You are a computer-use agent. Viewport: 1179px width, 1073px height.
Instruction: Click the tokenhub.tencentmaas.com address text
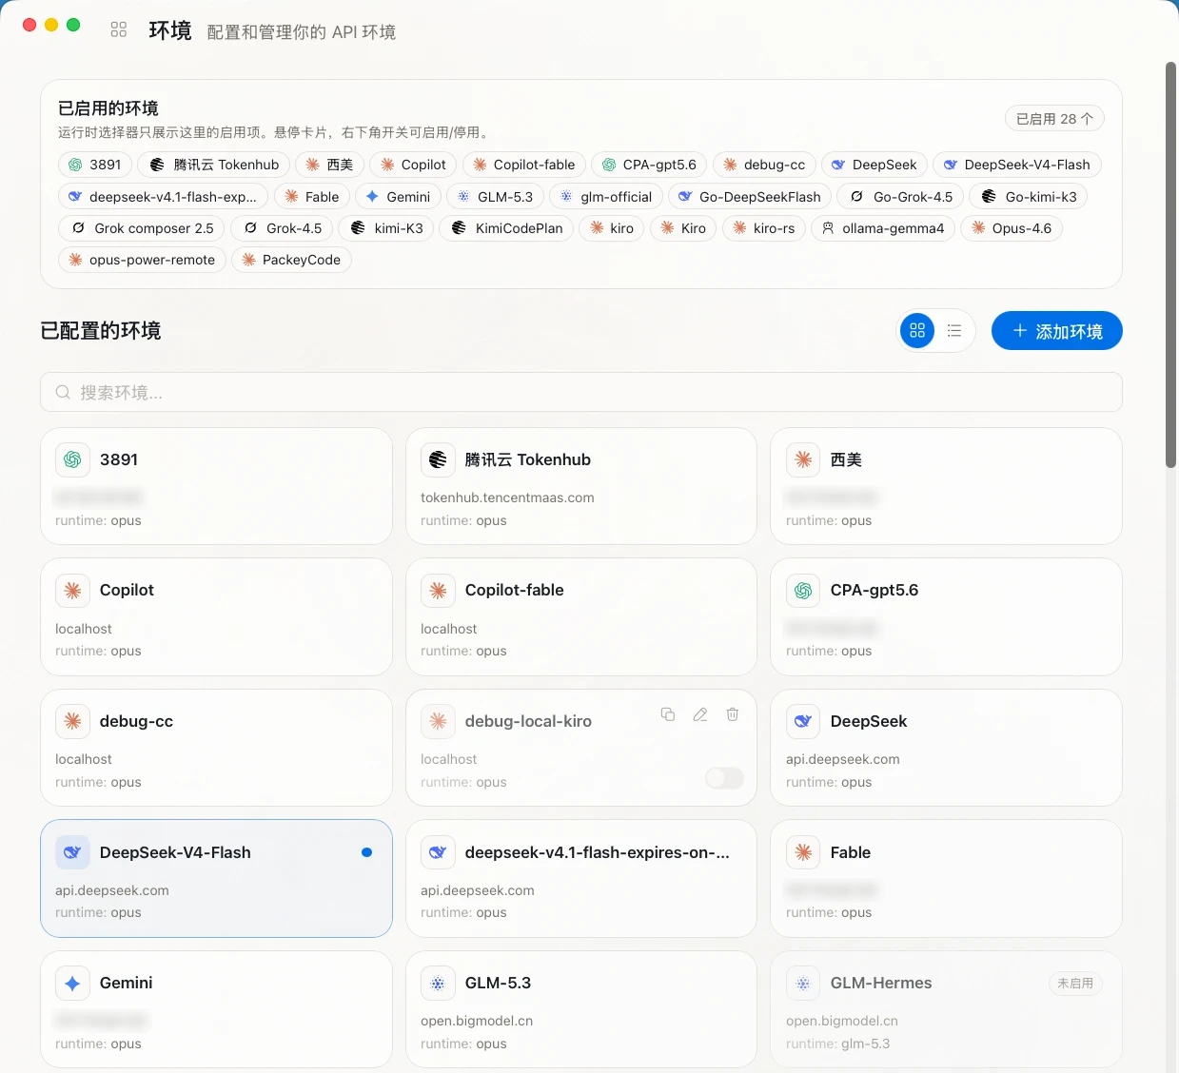(x=507, y=497)
